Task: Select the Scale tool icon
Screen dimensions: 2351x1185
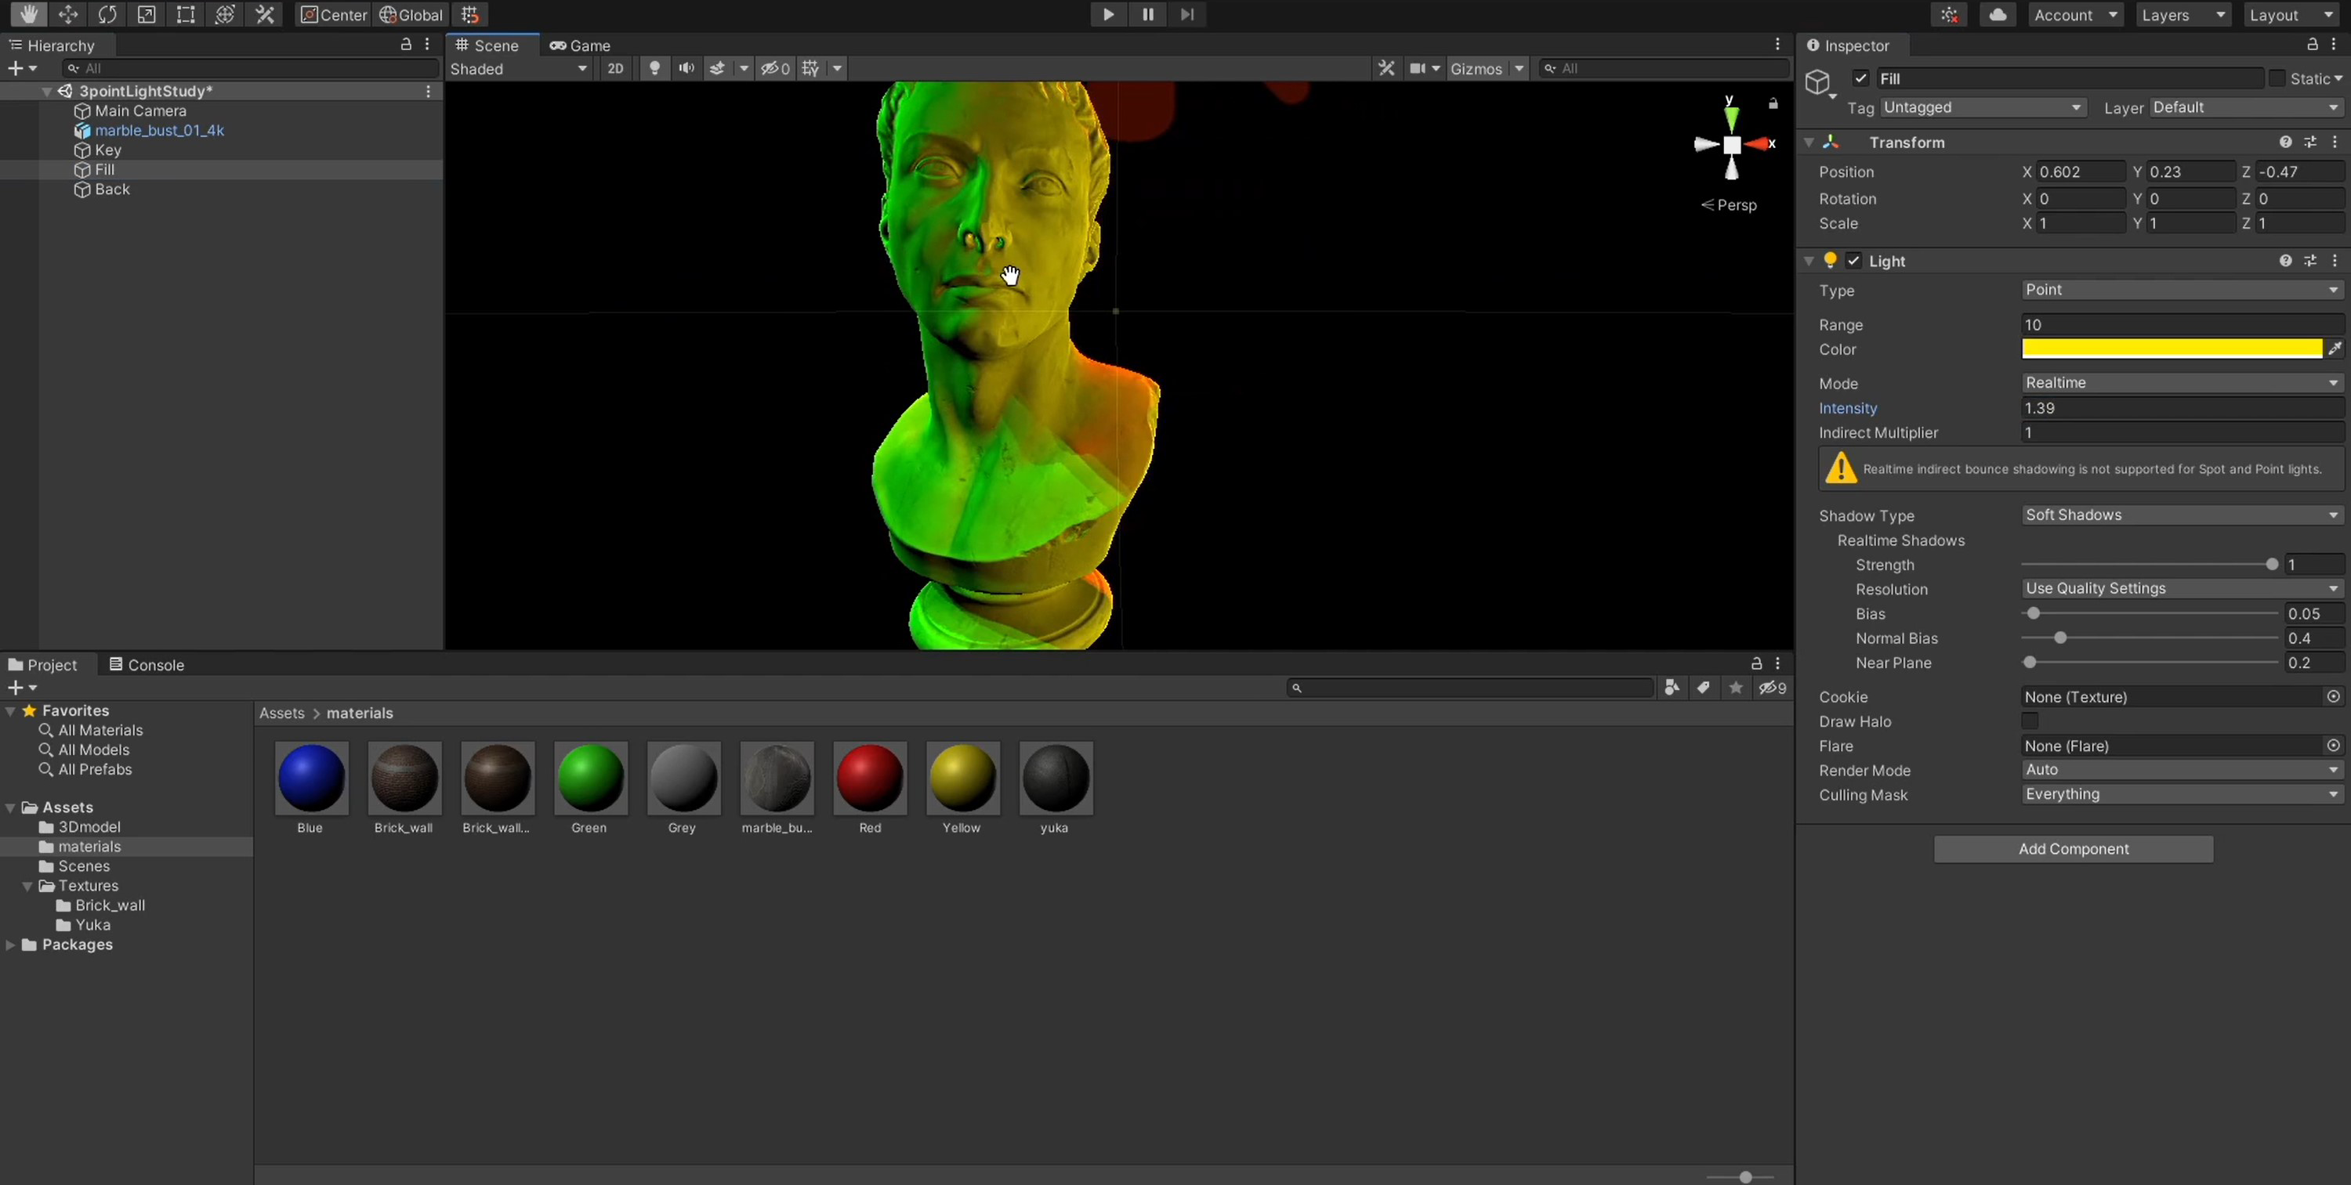Action: pyautogui.click(x=146, y=15)
